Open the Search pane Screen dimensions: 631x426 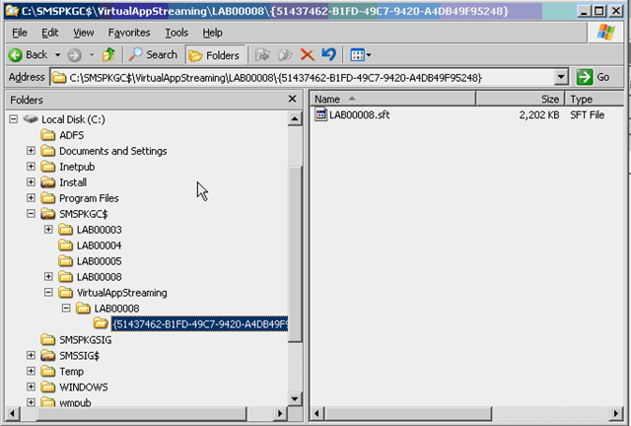(153, 54)
